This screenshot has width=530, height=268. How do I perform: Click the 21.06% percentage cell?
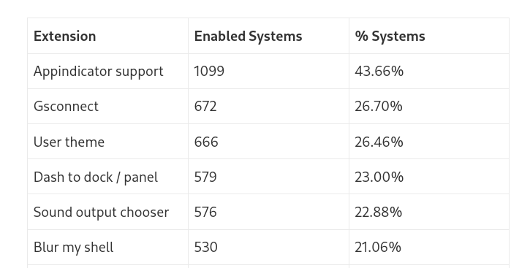[429, 247]
